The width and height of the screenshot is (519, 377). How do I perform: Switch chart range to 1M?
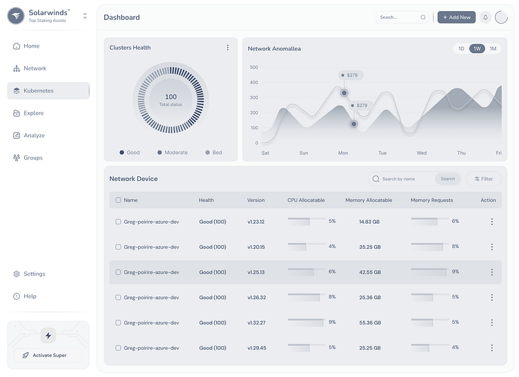[493, 48]
